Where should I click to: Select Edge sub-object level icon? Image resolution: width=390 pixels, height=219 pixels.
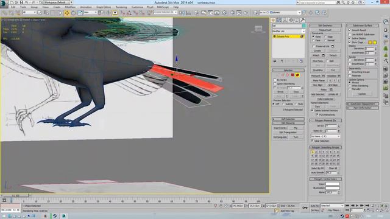pyautogui.click(x=283, y=75)
